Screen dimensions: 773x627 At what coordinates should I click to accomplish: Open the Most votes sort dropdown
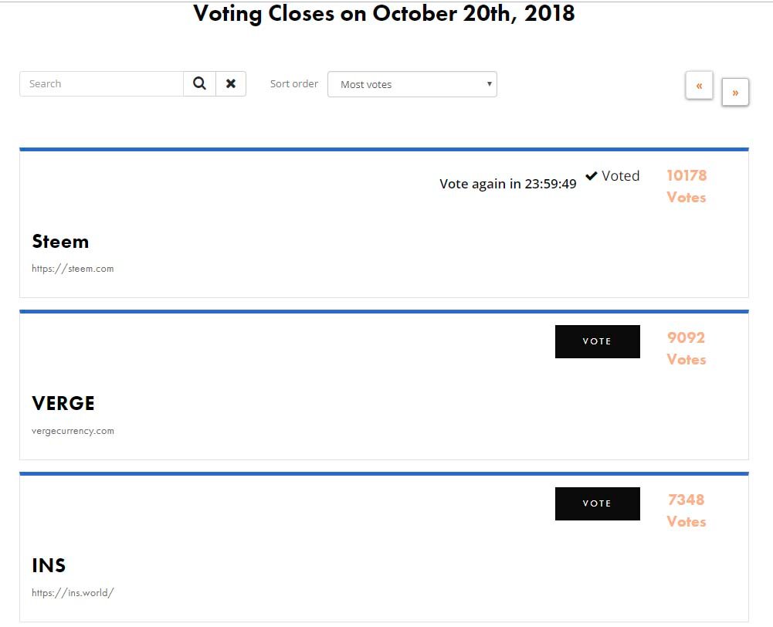click(412, 84)
